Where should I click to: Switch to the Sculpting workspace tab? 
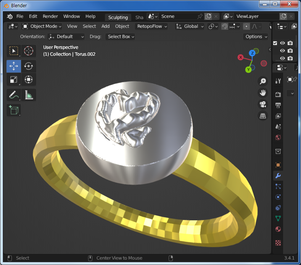pos(118,17)
